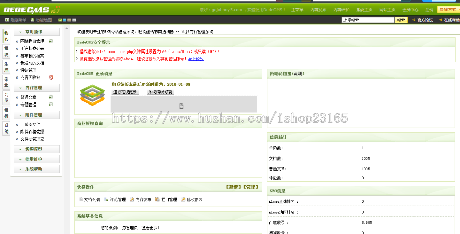Open 会员中心 in top navigation
The height and width of the screenshot is (234, 460).
(x=410, y=10)
